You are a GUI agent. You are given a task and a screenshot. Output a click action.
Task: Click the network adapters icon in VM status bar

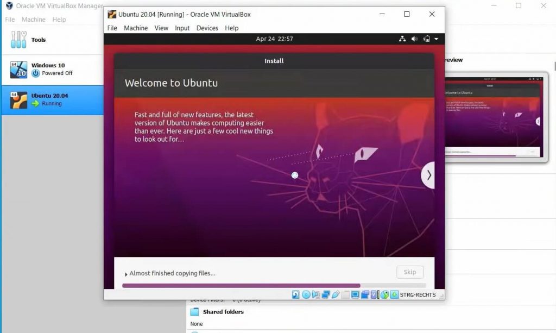(x=326, y=294)
